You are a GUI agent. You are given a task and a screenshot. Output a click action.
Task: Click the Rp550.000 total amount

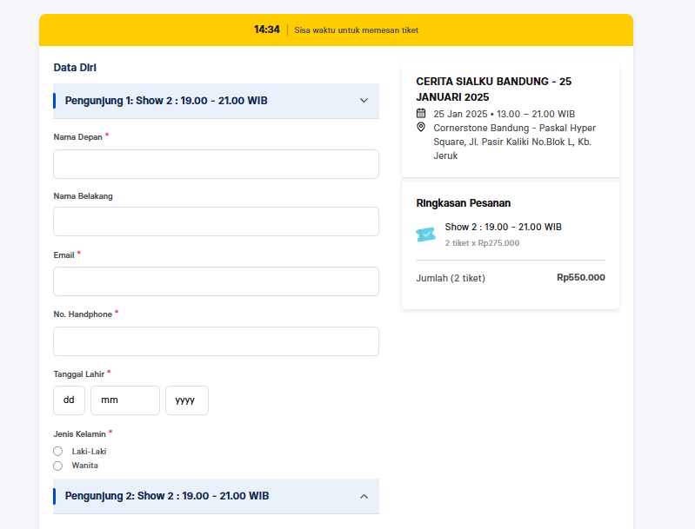point(581,278)
